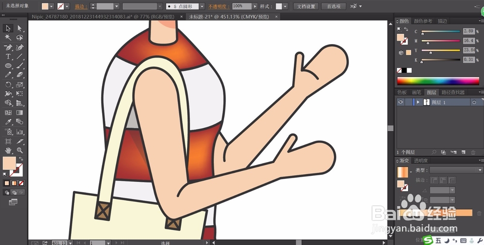This screenshot has width=484, height=245.
Task: Select the Magic Wand tool
Action: tap(8, 37)
